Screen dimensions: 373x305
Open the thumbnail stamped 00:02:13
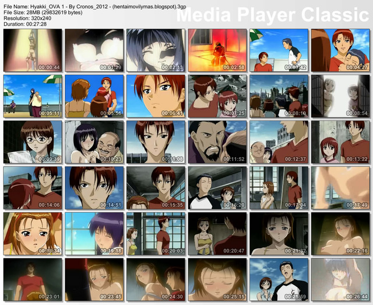156,50
